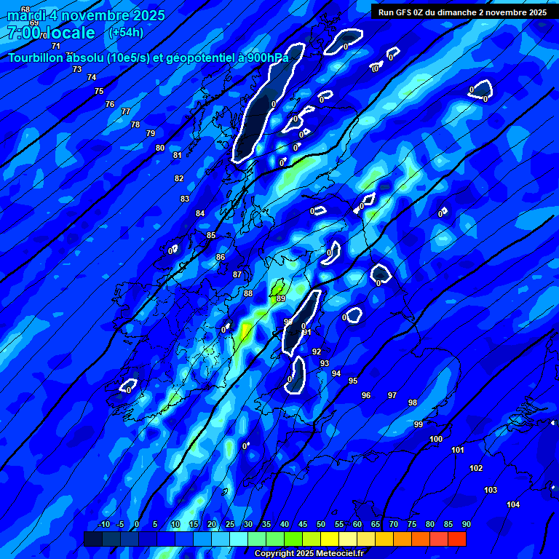Select the bright yellow swatch in the color legend

pyautogui.click(x=329, y=539)
